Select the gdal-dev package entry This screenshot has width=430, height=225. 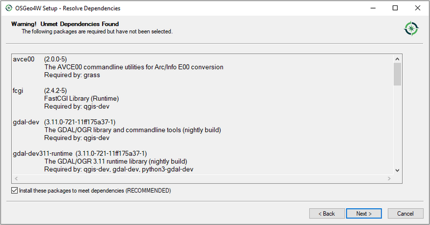[25, 122]
